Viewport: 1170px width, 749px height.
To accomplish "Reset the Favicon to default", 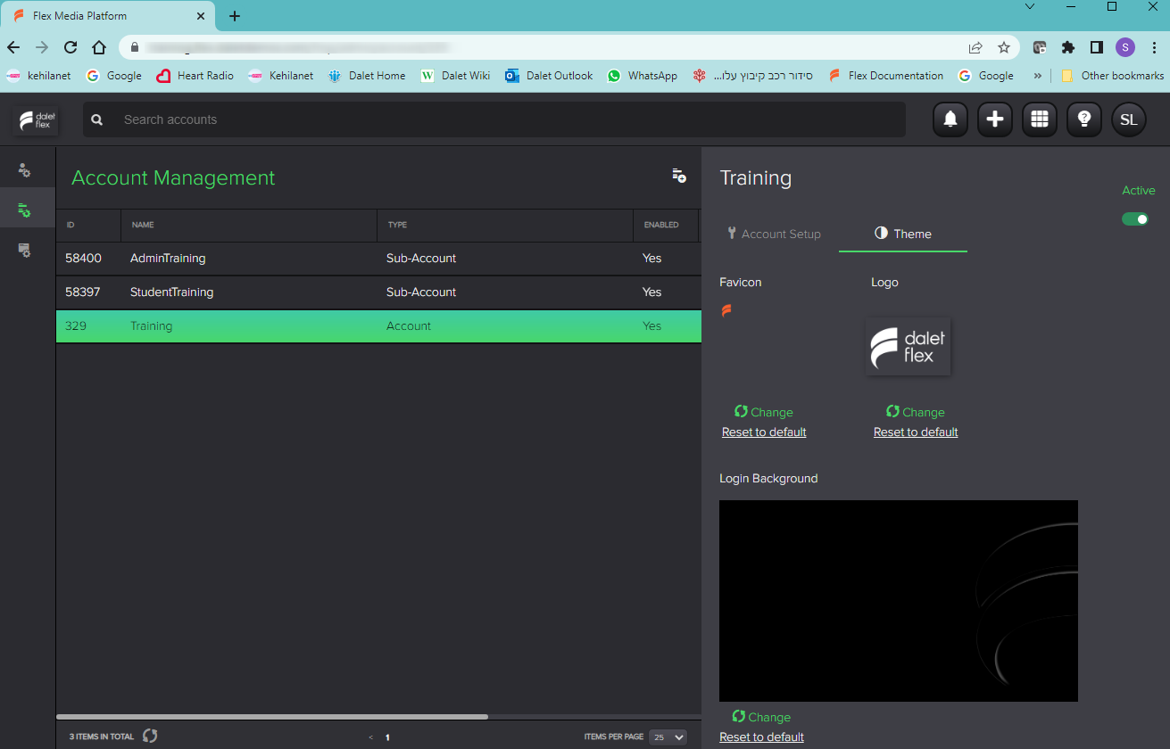I will tap(764, 432).
